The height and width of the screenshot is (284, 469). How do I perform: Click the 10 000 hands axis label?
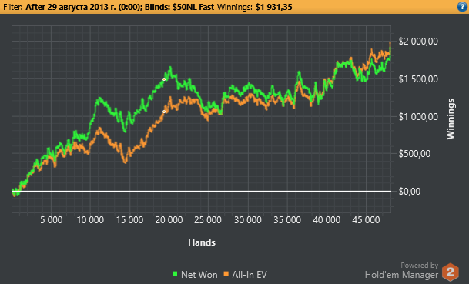(x=90, y=220)
